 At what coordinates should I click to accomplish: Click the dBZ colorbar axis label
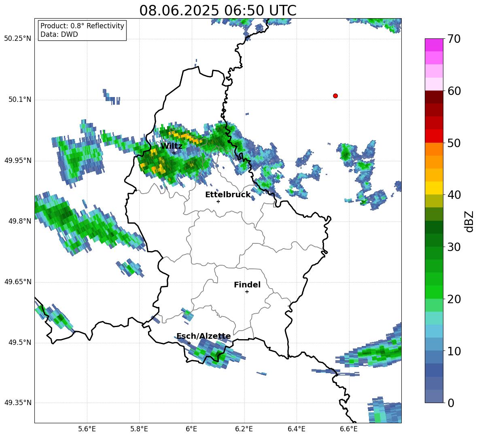tap(469, 221)
